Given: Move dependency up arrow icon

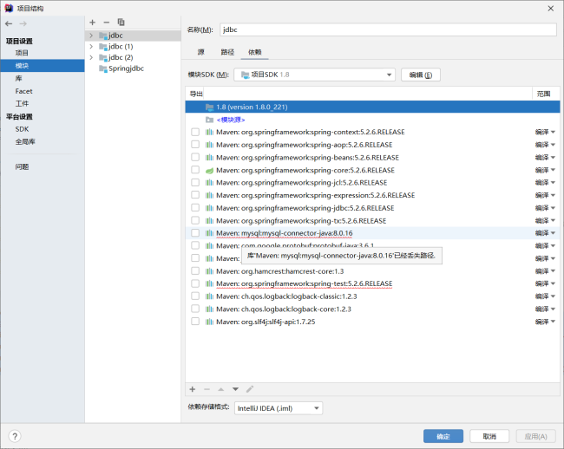Looking at the screenshot, I should coord(221,389).
